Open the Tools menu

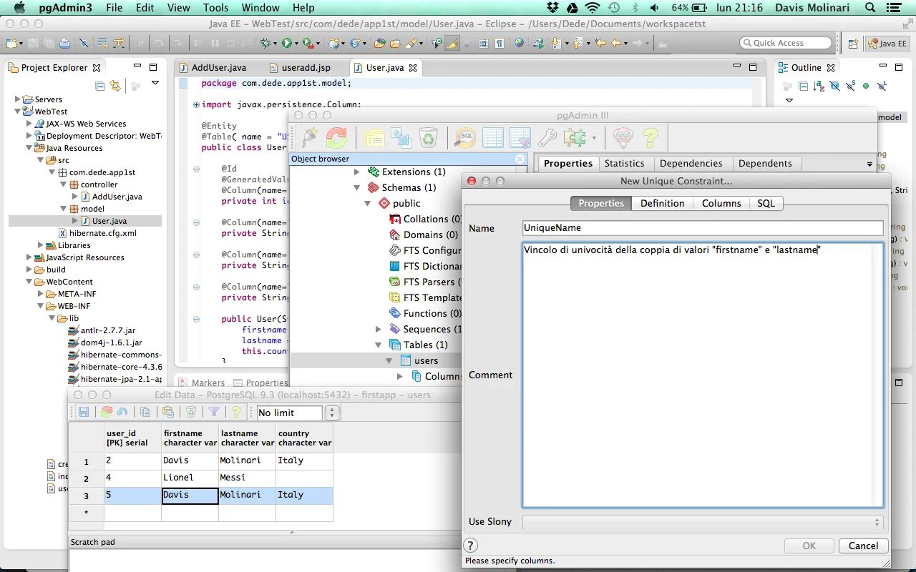(215, 8)
